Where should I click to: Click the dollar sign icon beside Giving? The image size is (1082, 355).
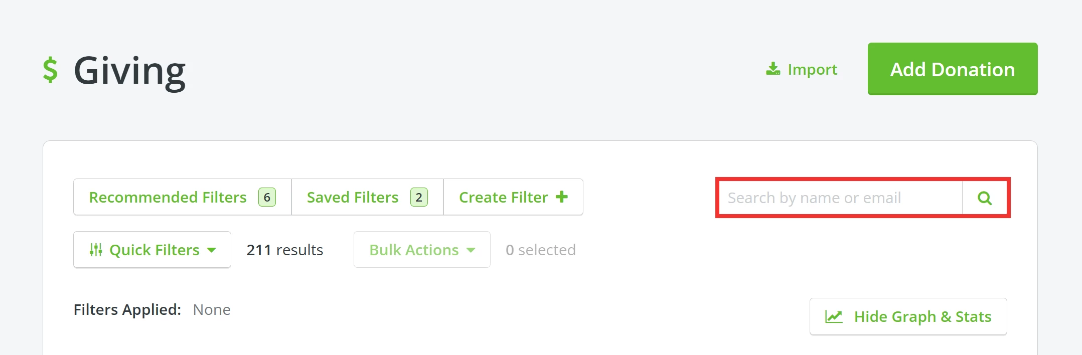coord(52,70)
